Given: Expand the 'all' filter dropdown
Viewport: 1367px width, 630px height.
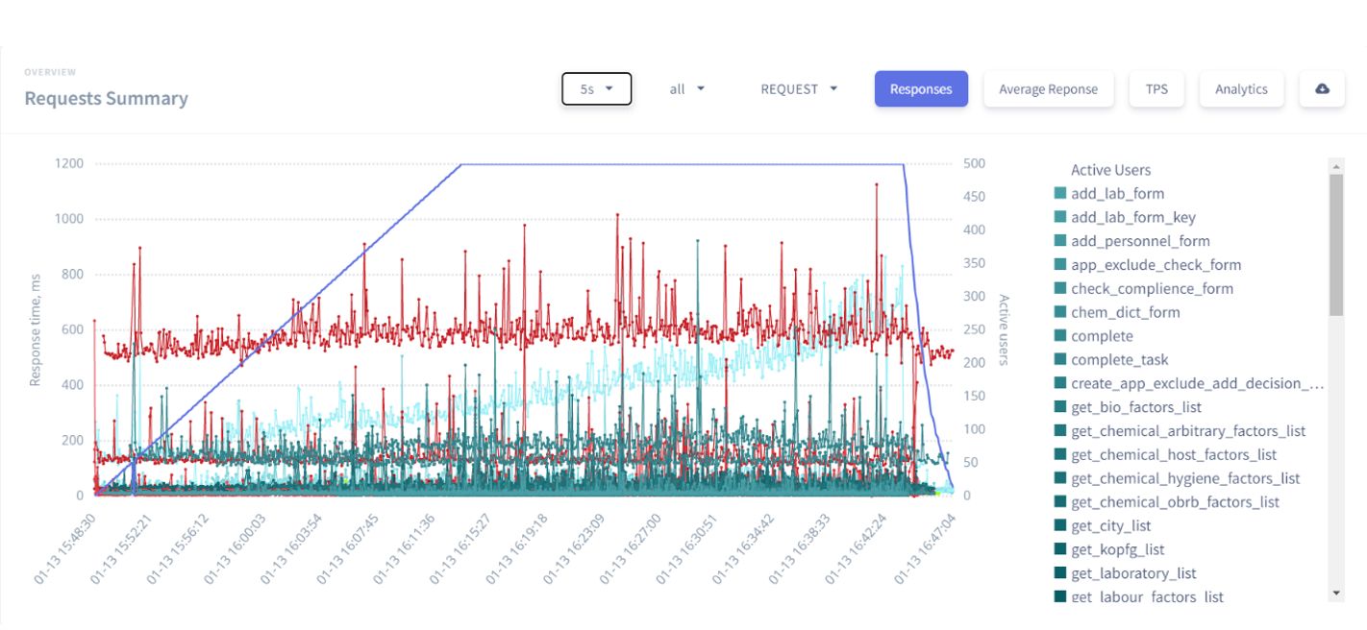Looking at the screenshot, I should pos(687,89).
